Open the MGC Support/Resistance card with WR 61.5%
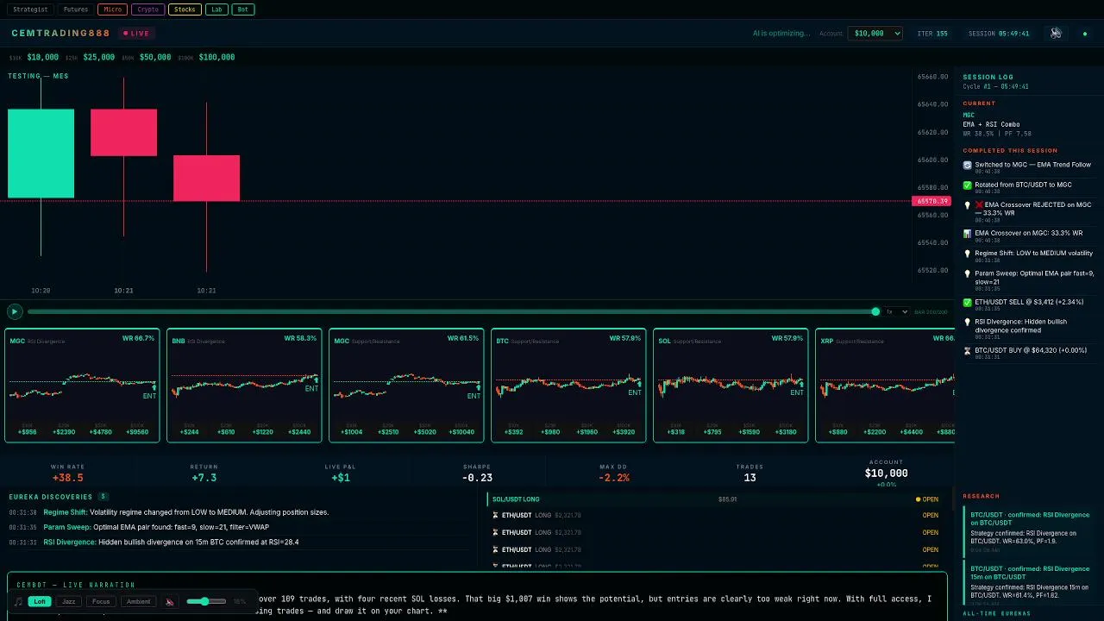 coord(406,386)
